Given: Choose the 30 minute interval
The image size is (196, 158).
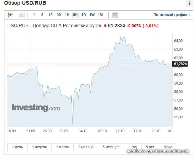Looking at the screenshot, I should point(59,15).
